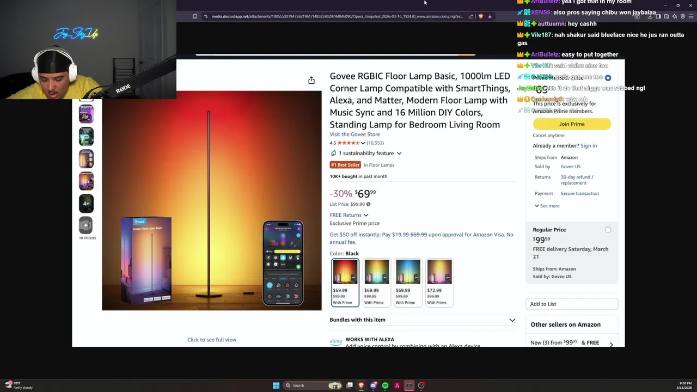This screenshot has width=697, height=392.
Task: Click the 30-day refund / replacement link
Action: [577, 180]
